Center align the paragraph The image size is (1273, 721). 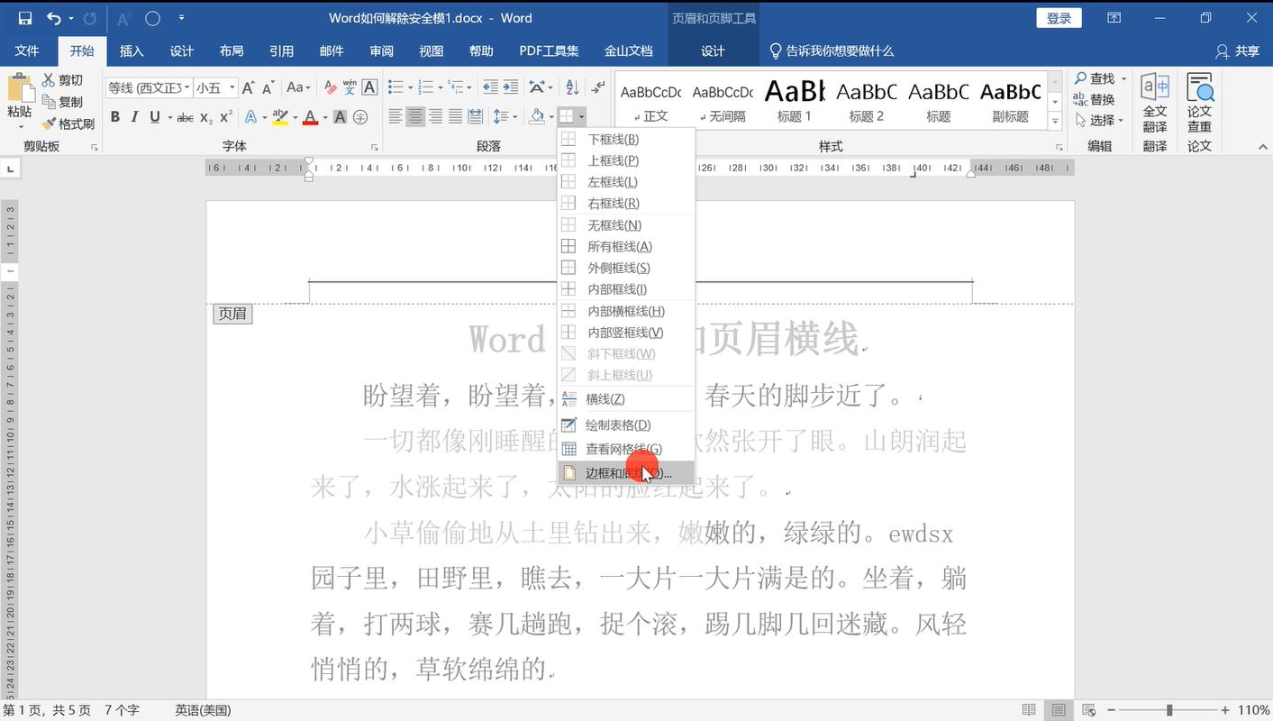click(x=415, y=116)
